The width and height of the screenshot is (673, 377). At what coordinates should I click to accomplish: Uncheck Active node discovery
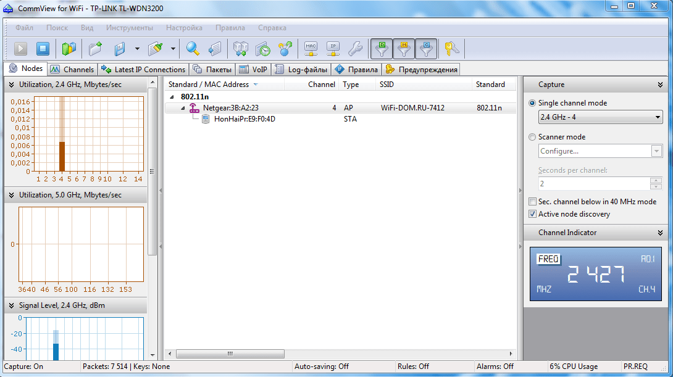click(533, 214)
